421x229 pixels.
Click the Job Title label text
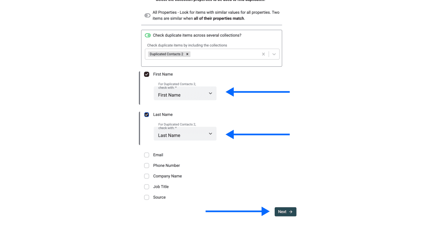click(161, 187)
